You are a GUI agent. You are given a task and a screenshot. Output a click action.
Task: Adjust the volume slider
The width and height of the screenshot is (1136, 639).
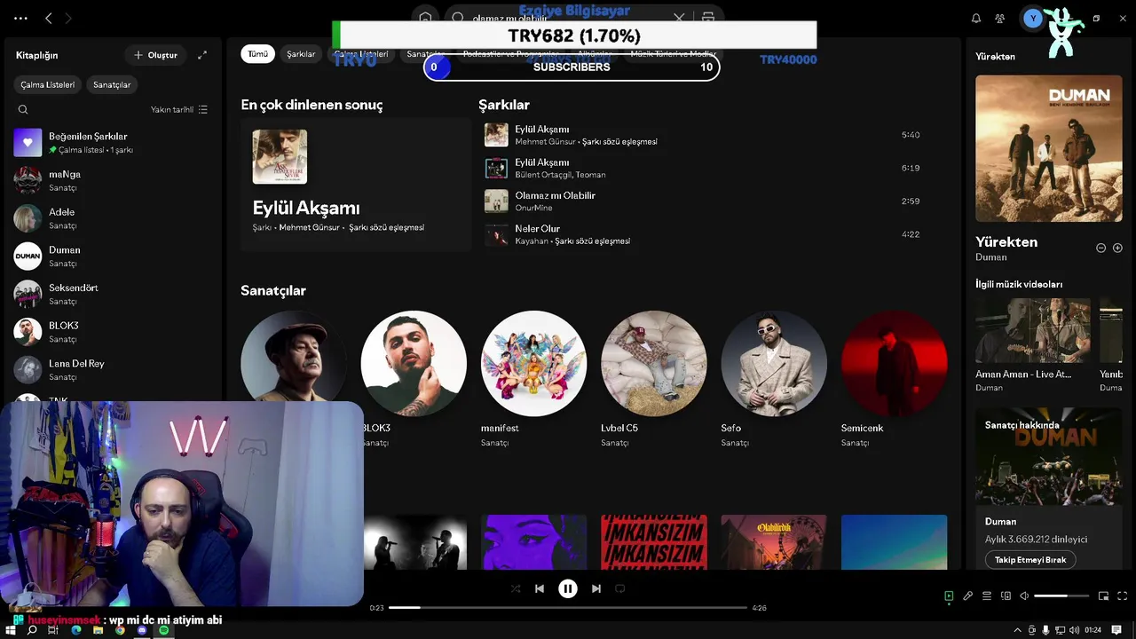(x=1061, y=596)
